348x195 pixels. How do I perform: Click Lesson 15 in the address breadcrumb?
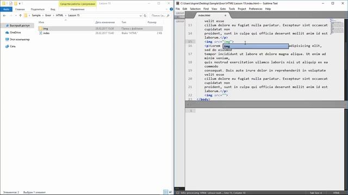tap(74, 16)
